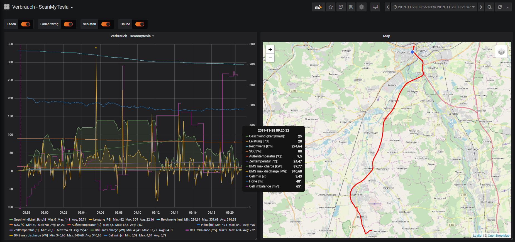Click the Cell imbalance legend color swatch
Image resolution: width=515 pixels, height=242 pixels.
pyautogui.click(x=187, y=230)
